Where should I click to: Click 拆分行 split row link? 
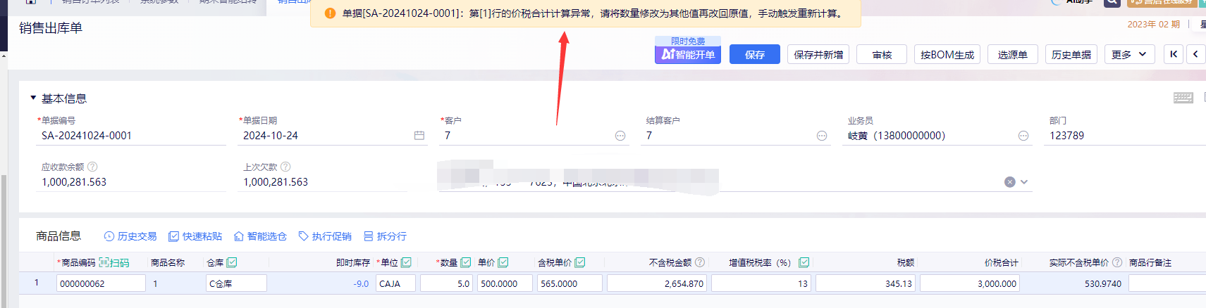[x=385, y=236]
